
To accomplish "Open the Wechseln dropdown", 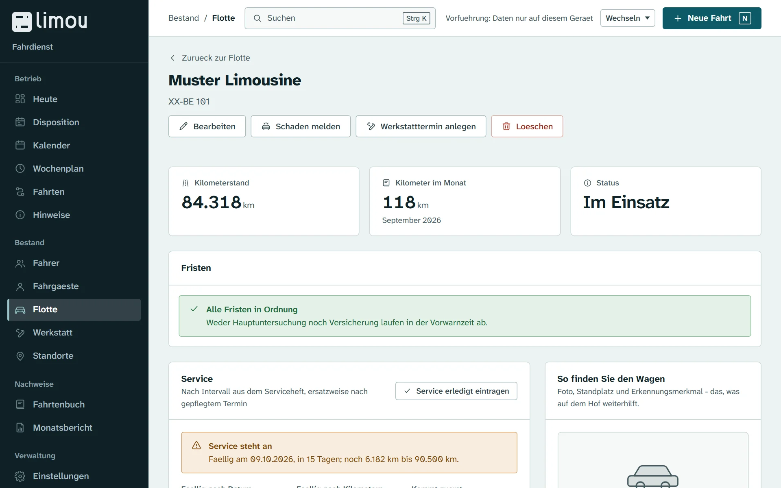I will 628,18.
